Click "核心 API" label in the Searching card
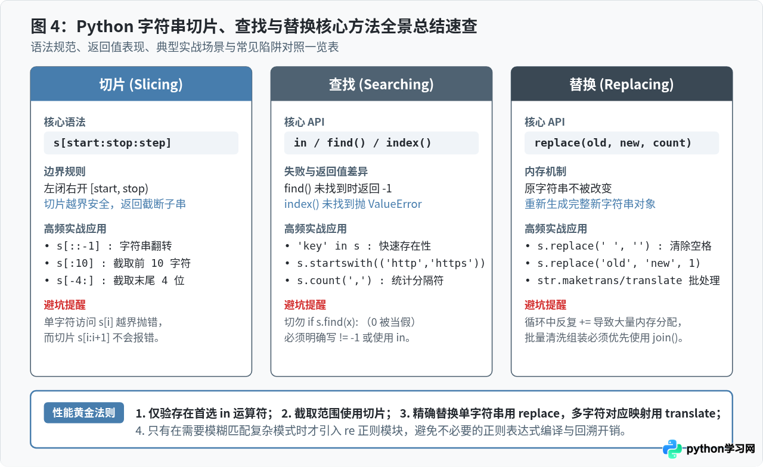 click(304, 122)
